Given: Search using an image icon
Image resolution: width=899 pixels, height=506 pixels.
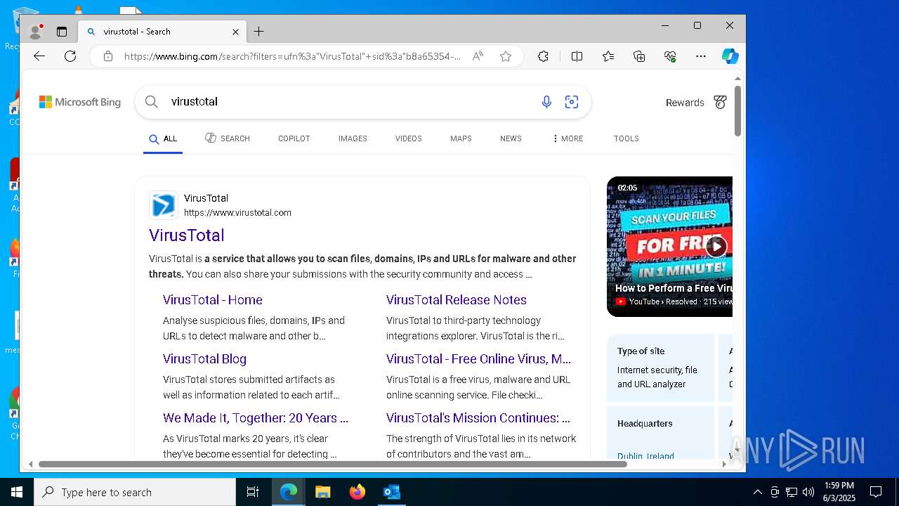Looking at the screenshot, I should [572, 102].
